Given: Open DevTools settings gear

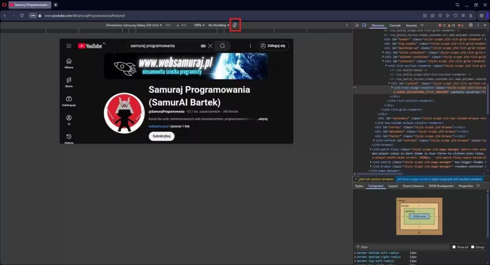Looking at the screenshot, I should [x=471, y=25].
